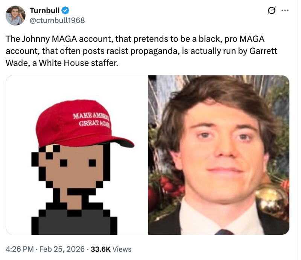Open the Grok slashed-circle icon
The height and width of the screenshot is (260, 301).
[x=272, y=11]
